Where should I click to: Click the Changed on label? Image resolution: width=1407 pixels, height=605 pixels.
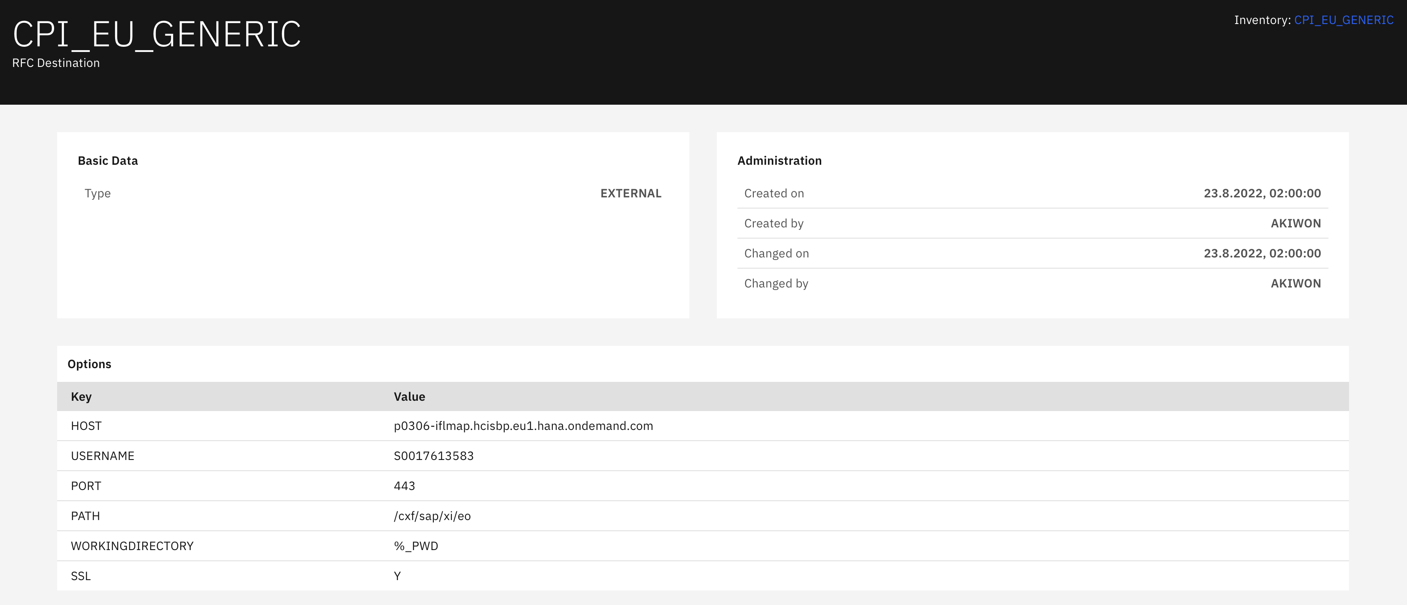tap(776, 253)
